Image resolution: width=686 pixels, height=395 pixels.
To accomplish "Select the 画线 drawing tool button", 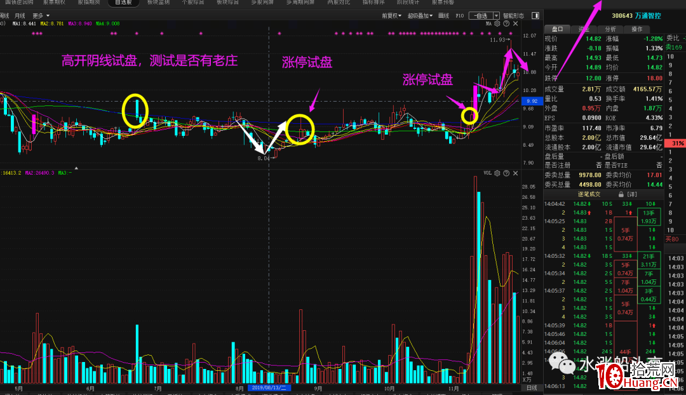I will [x=443, y=16].
